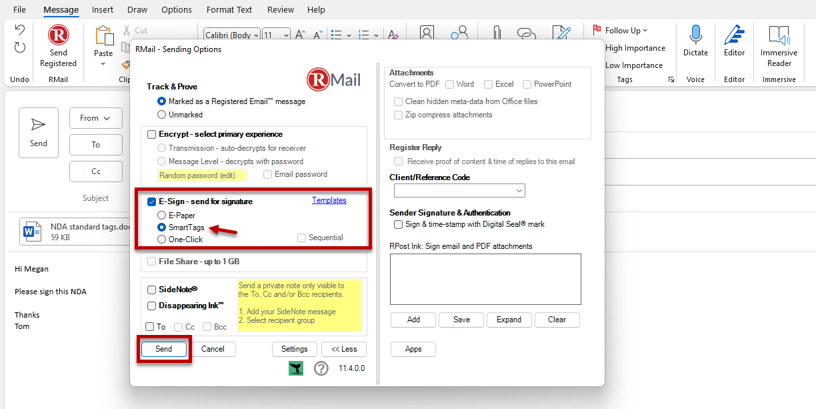Click Send in the RMail dialog

(x=164, y=349)
